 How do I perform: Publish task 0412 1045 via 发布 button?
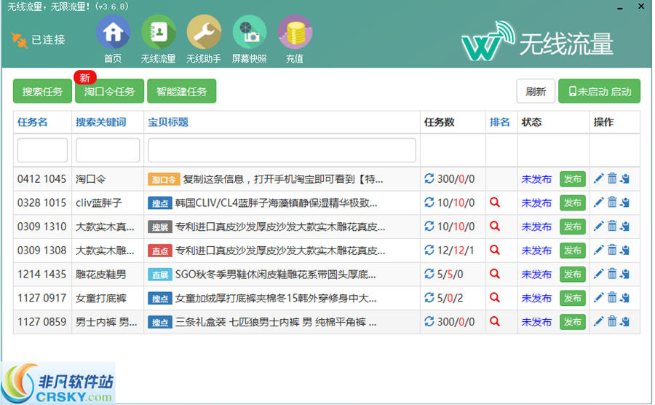coord(573,179)
